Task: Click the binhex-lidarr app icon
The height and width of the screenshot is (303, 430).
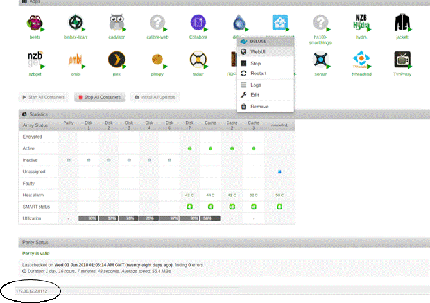Action: click(76, 22)
